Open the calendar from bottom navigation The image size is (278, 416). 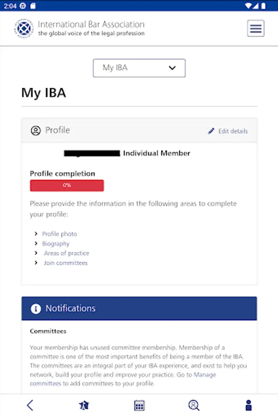pyautogui.click(x=139, y=405)
